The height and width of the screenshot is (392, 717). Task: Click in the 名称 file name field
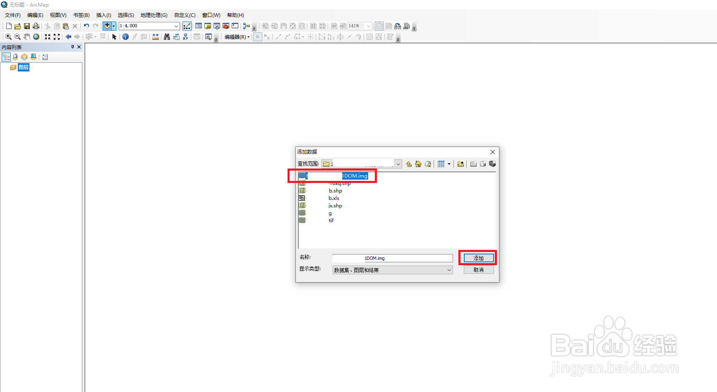[393, 258]
